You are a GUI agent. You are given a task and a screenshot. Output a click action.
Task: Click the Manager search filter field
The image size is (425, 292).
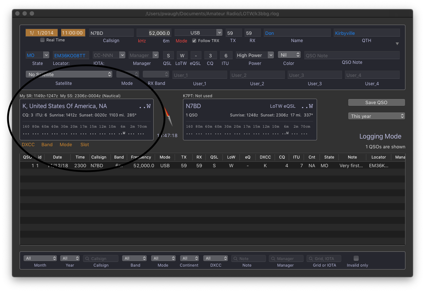286,258
